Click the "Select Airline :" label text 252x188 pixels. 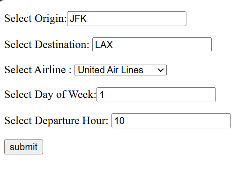pyautogui.click(x=38, y=70)
